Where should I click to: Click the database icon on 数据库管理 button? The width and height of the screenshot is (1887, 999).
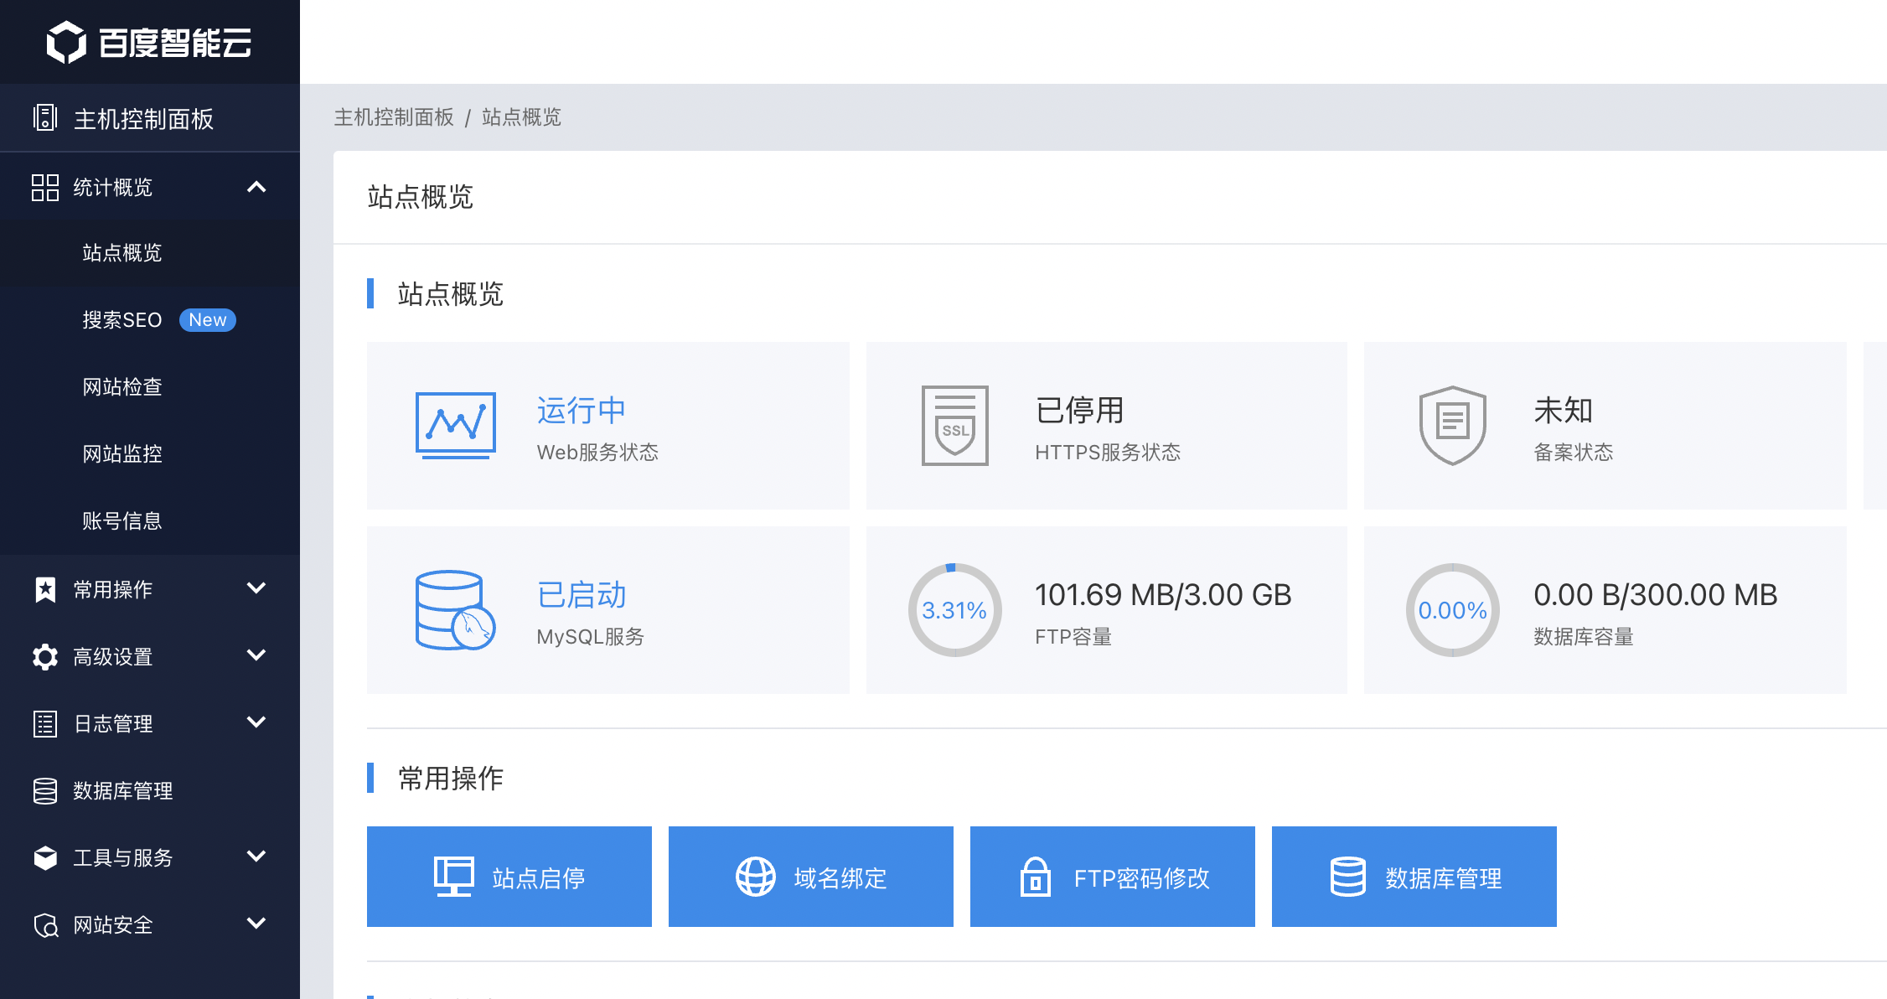1348,877
